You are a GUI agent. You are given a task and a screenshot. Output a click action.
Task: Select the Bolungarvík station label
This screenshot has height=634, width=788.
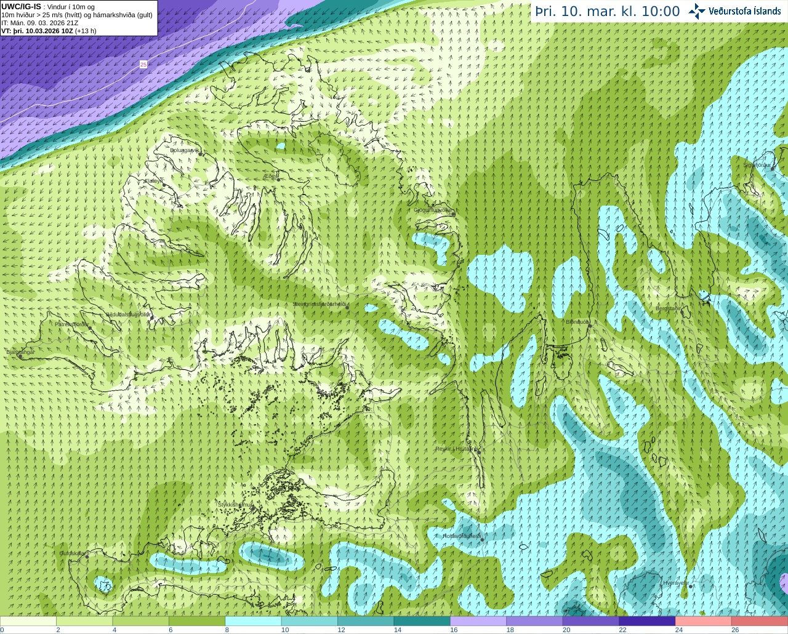tap(185, 150)
